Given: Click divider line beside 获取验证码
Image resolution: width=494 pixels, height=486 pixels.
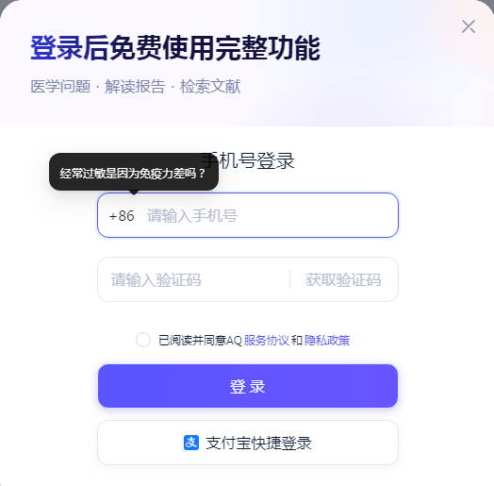Looking at the screenshot, I should tap(289, 279).
